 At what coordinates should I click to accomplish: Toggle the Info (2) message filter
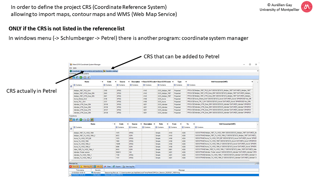tap(98, 166)
